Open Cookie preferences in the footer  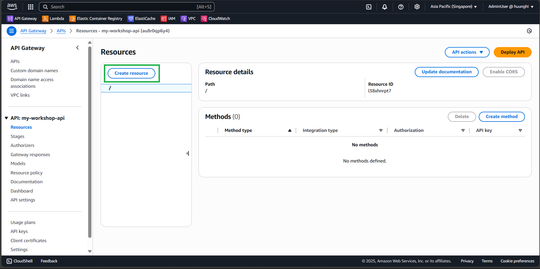coord(517,261)
